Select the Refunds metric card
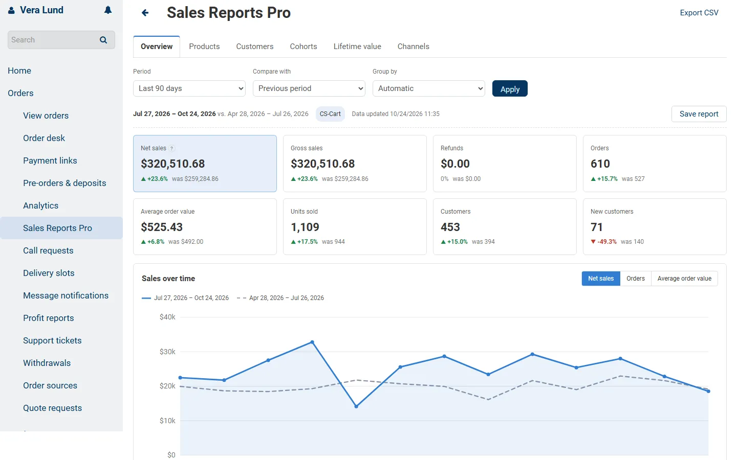Viewport: 737px width, 460px height. click(x=505, y=164)
